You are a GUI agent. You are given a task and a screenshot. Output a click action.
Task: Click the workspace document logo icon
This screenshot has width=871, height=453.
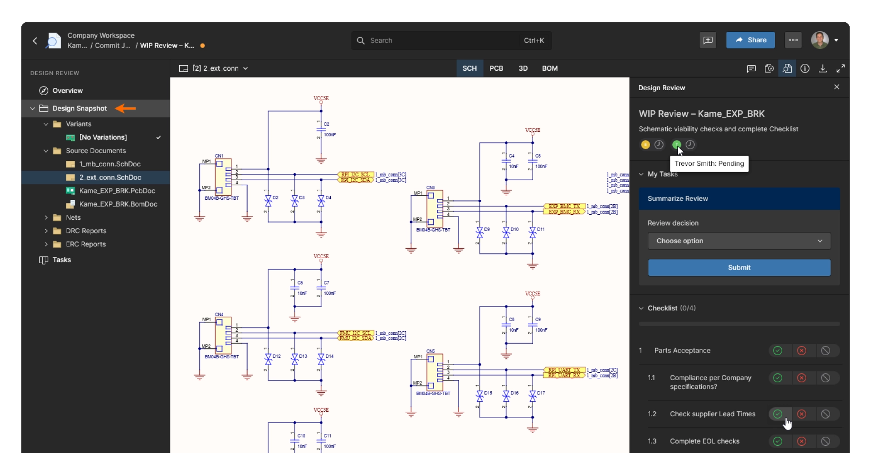click(53, 41)
